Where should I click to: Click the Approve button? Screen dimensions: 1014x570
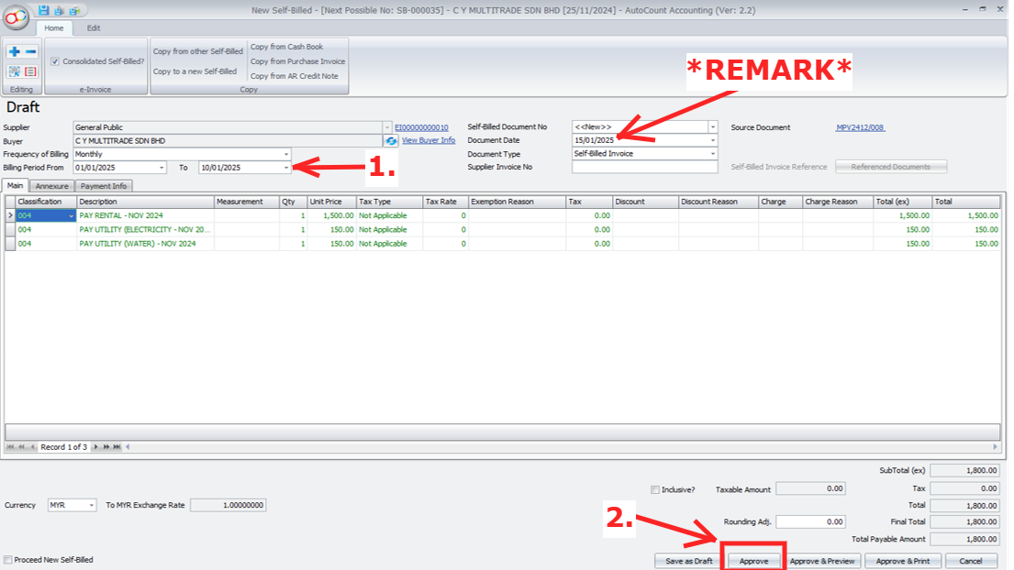pyautogui.click(x=753, y=561)
